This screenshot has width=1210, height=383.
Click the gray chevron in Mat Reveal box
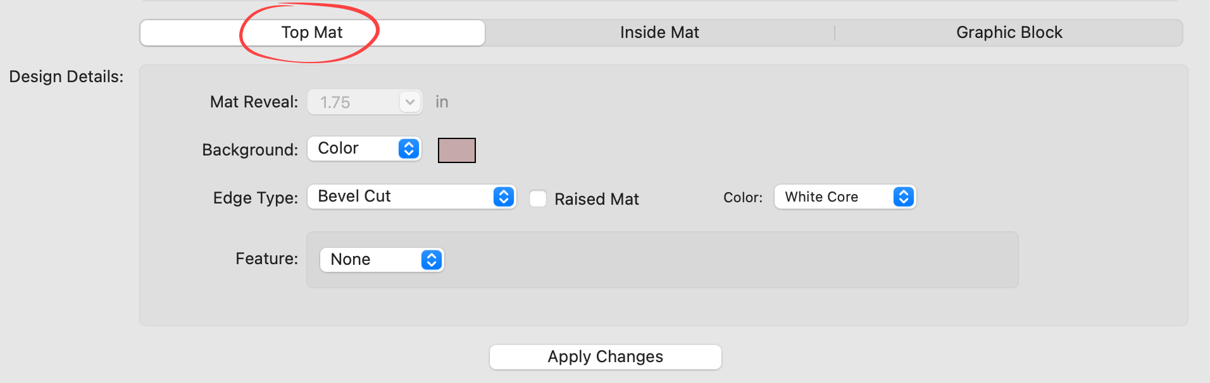410,102
